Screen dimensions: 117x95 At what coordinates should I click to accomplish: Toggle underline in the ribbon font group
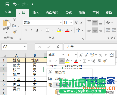[37, 30]
